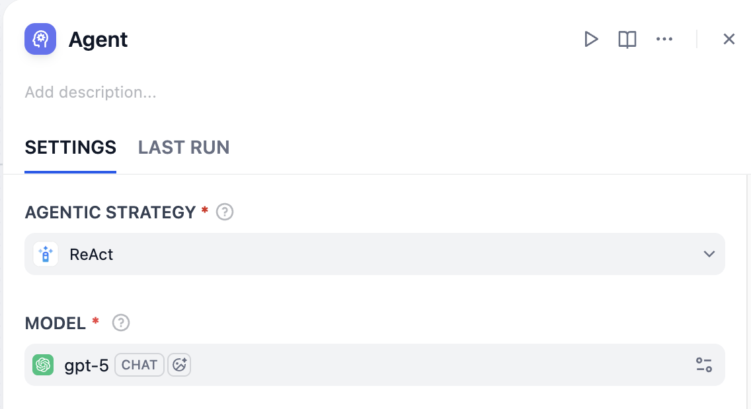Click the Agent node brain icon
The height and width of the screenshot is (409, 751).
coord(40,39)
